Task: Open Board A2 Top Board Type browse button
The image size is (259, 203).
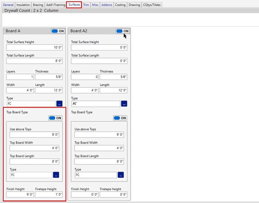Action: pyautogui.click(x=121, y=175)
